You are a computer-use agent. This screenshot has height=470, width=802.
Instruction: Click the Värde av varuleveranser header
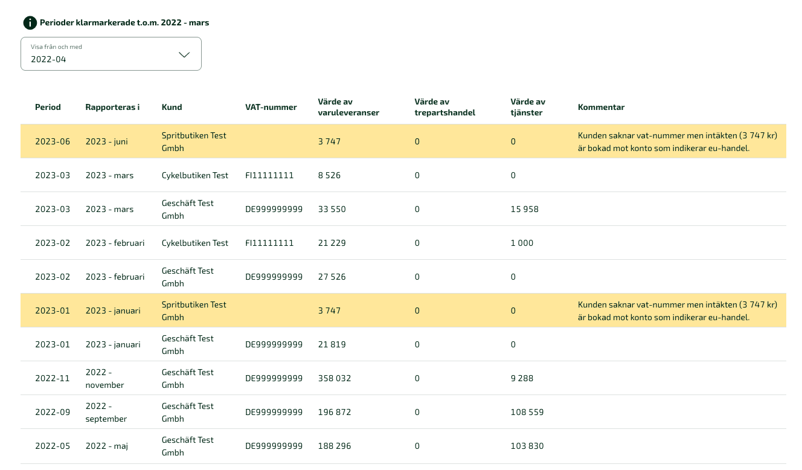348,107
